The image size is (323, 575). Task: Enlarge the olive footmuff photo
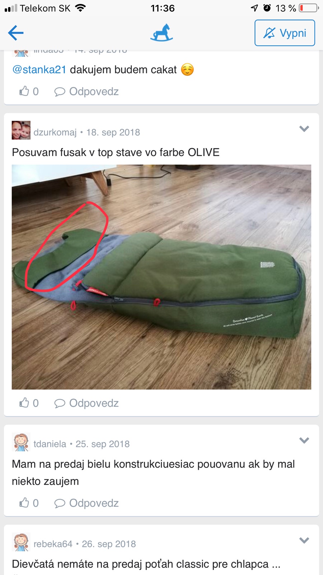tap(161, 277)
